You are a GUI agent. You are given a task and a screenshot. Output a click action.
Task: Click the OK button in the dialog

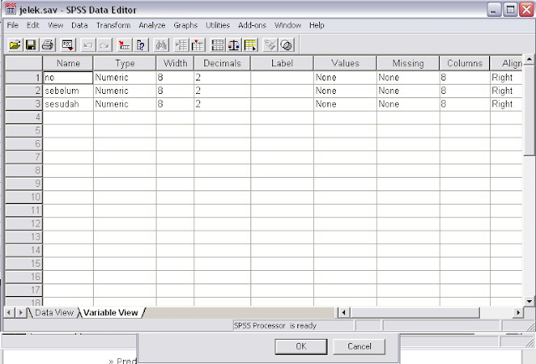point(301,346)
